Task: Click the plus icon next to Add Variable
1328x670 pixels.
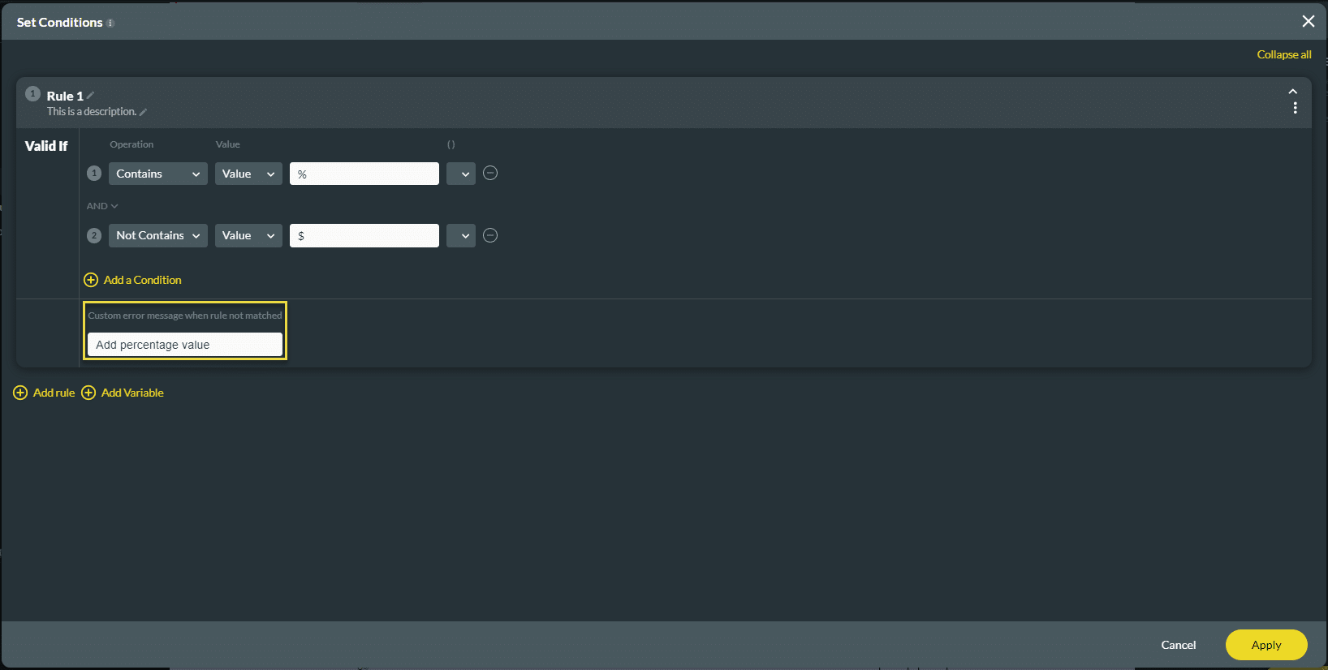Action: tap(88, 393)
